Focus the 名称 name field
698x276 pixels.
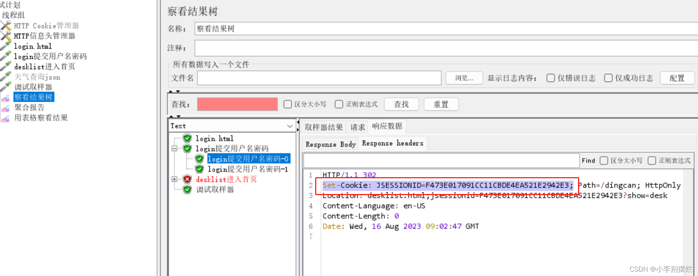[x=446, y=29]
